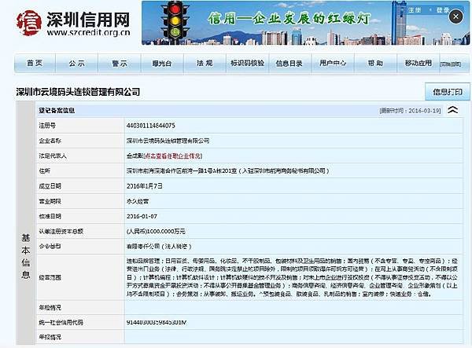Click the 企业名称 row value
This screenshot has width=472, height=348.
click(x=168, y=141)
